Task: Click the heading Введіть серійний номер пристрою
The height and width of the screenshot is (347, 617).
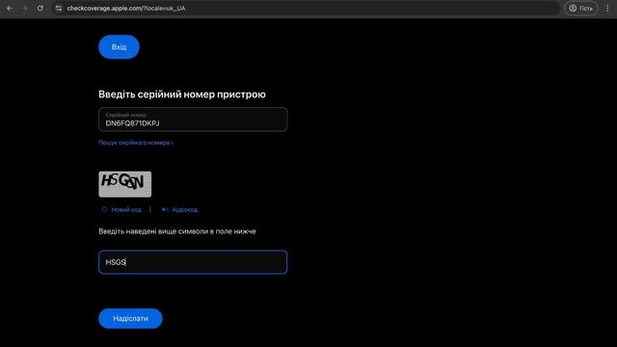Action: coord(182,94)
